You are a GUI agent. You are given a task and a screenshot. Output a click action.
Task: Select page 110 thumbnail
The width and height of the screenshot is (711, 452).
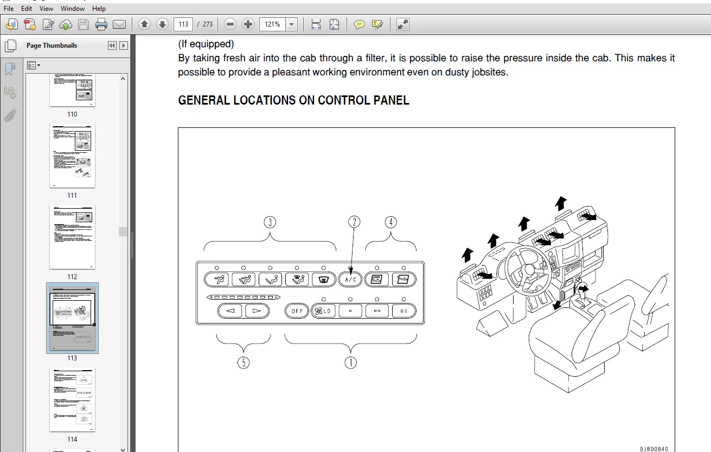[72, 92]
